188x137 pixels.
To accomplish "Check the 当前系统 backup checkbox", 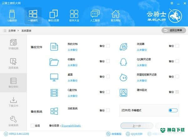I will [x=108, y=110].
